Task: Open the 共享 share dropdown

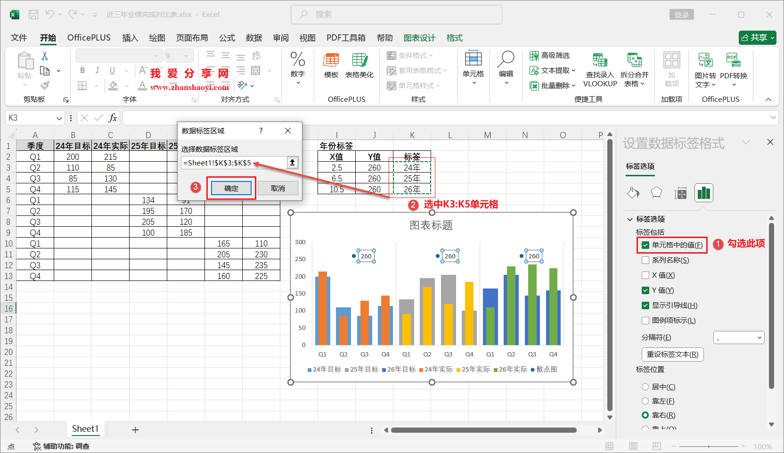Action: 758,38
